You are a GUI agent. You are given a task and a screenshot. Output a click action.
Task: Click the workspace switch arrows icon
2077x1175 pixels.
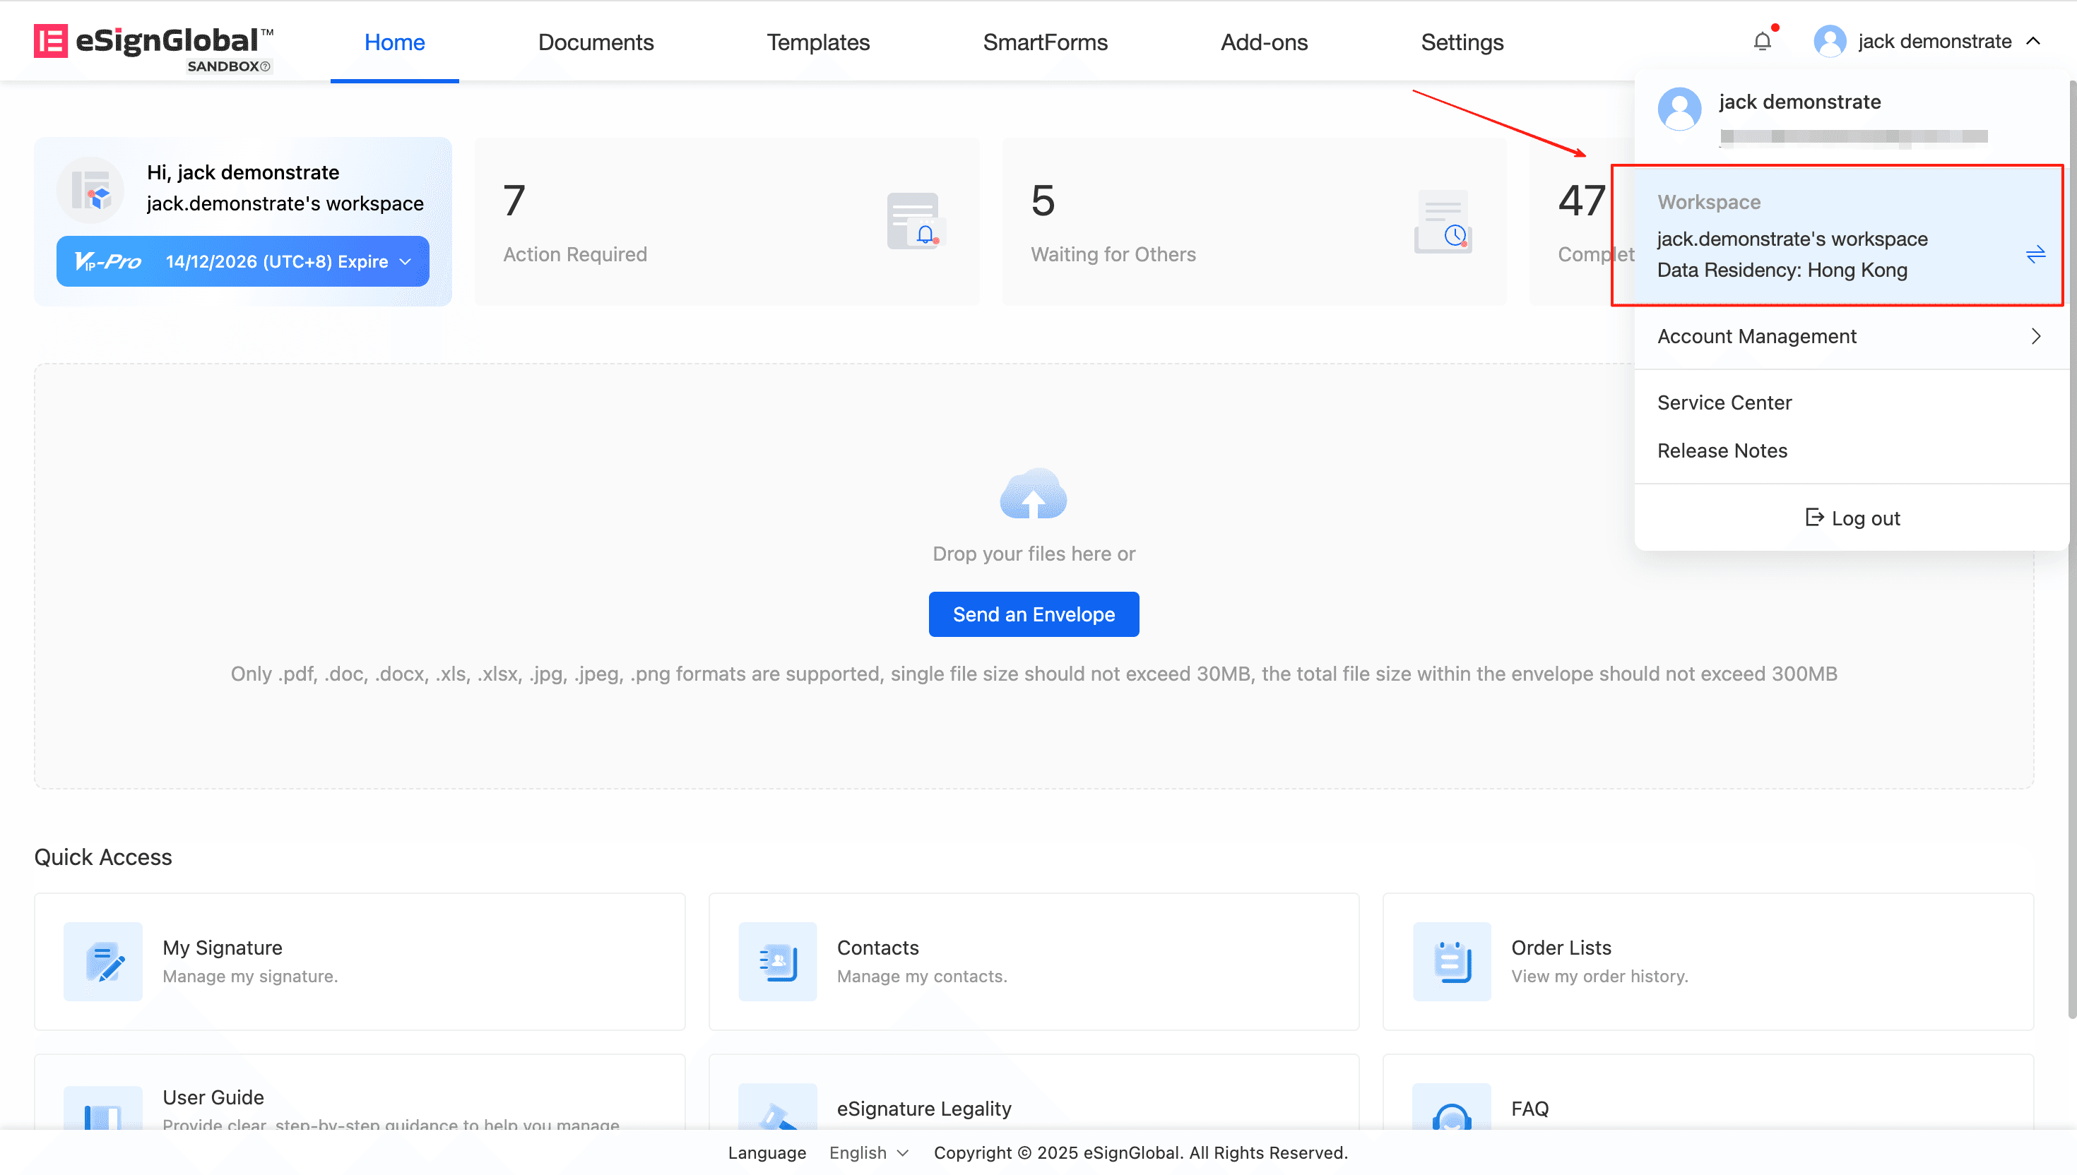[2035, 255]
